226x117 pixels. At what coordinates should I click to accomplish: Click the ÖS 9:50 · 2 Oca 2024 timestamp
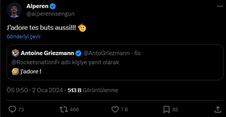point(34,90)
